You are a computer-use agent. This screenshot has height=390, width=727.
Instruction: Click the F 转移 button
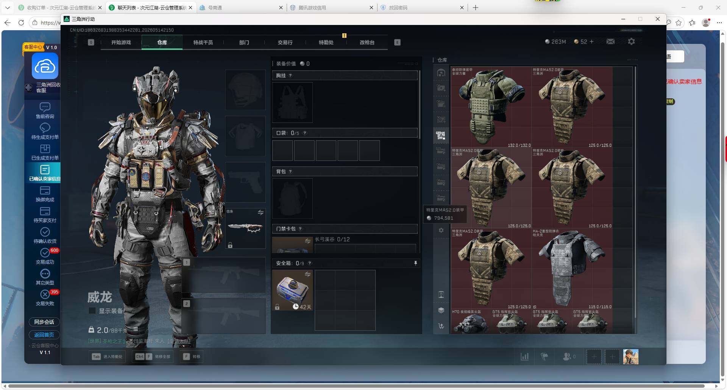pyautogui.click(x=192, y=357)
